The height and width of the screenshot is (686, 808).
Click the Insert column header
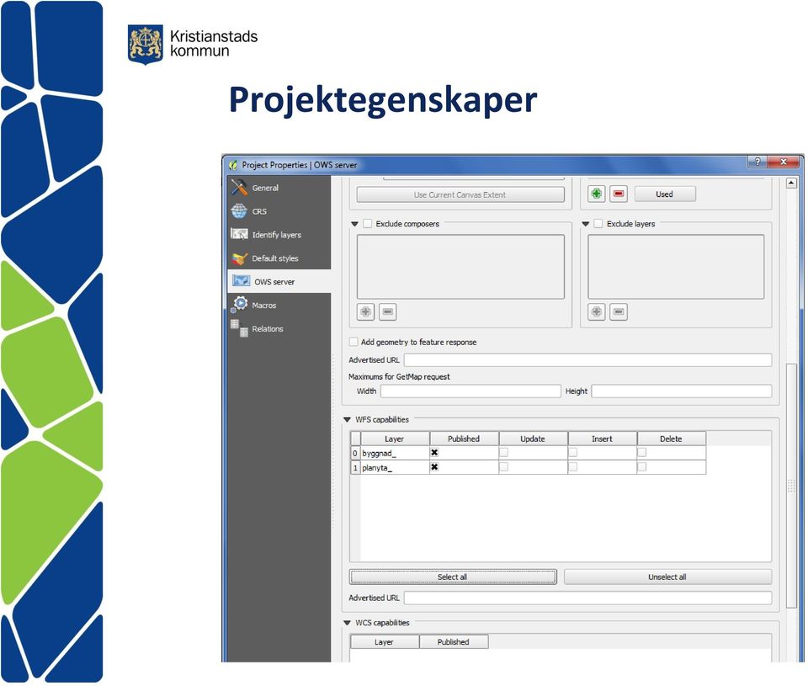pos(602,439)
